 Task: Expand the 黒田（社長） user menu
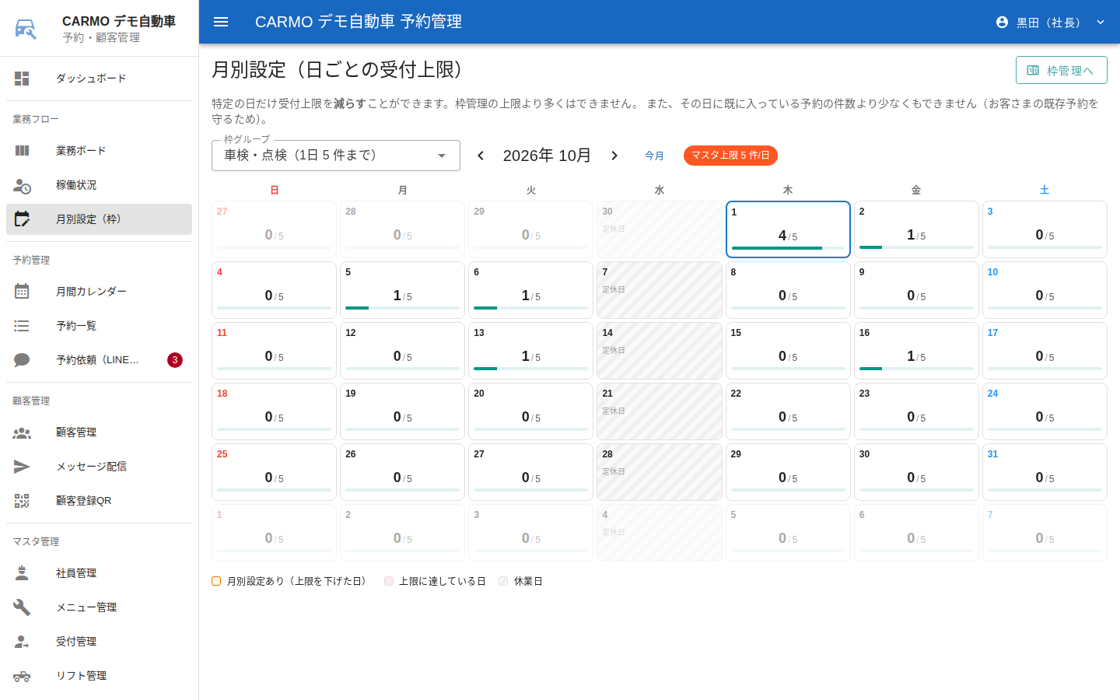pos(1051,22)
